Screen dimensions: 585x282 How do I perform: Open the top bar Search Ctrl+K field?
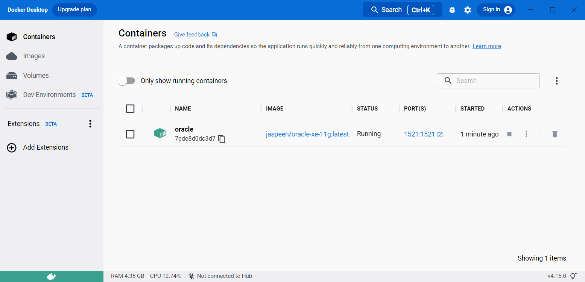402,10
